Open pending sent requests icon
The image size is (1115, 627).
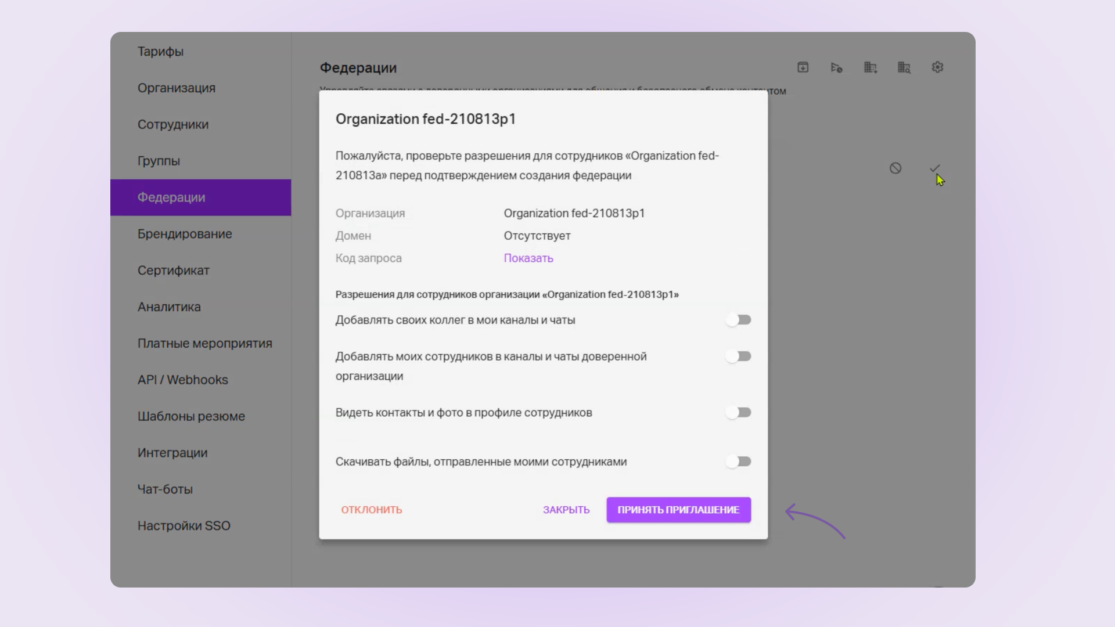point(836,67)
